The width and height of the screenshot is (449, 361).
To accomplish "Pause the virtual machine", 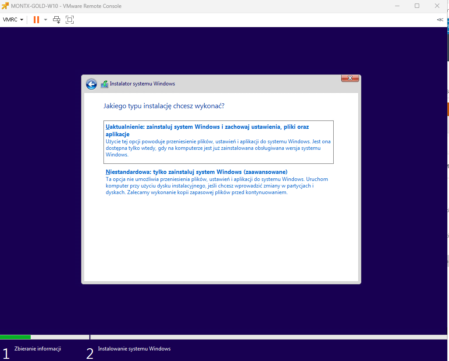I will pyautogui.click(x=36, y=20).
